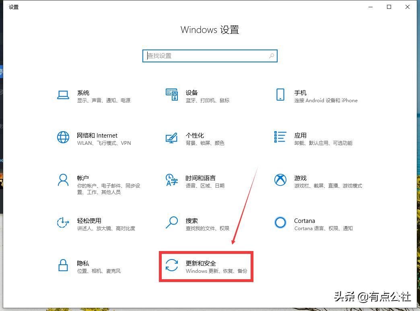The height and width of the screenshot is (311, 420).
Task: Click the magnifier inside the search box
Action: [x=272, y=56]
